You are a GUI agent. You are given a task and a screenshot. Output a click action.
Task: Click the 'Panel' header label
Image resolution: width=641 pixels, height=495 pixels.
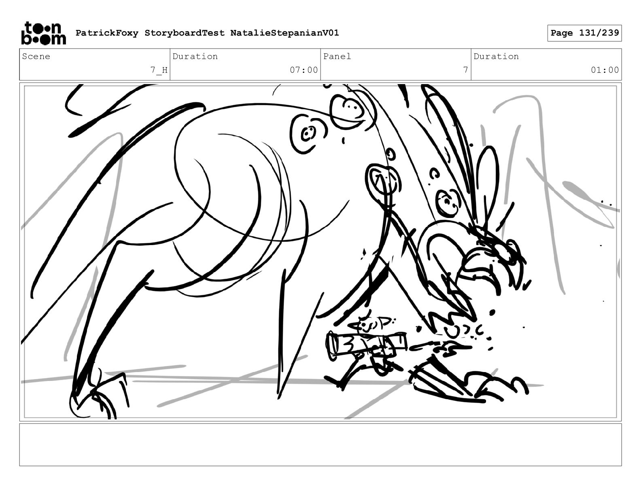pos(337,56)
